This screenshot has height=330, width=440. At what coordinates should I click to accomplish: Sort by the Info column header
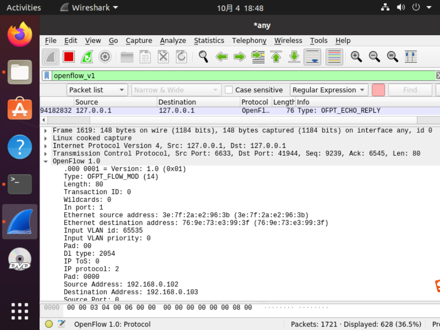click(x=368, y=102)
